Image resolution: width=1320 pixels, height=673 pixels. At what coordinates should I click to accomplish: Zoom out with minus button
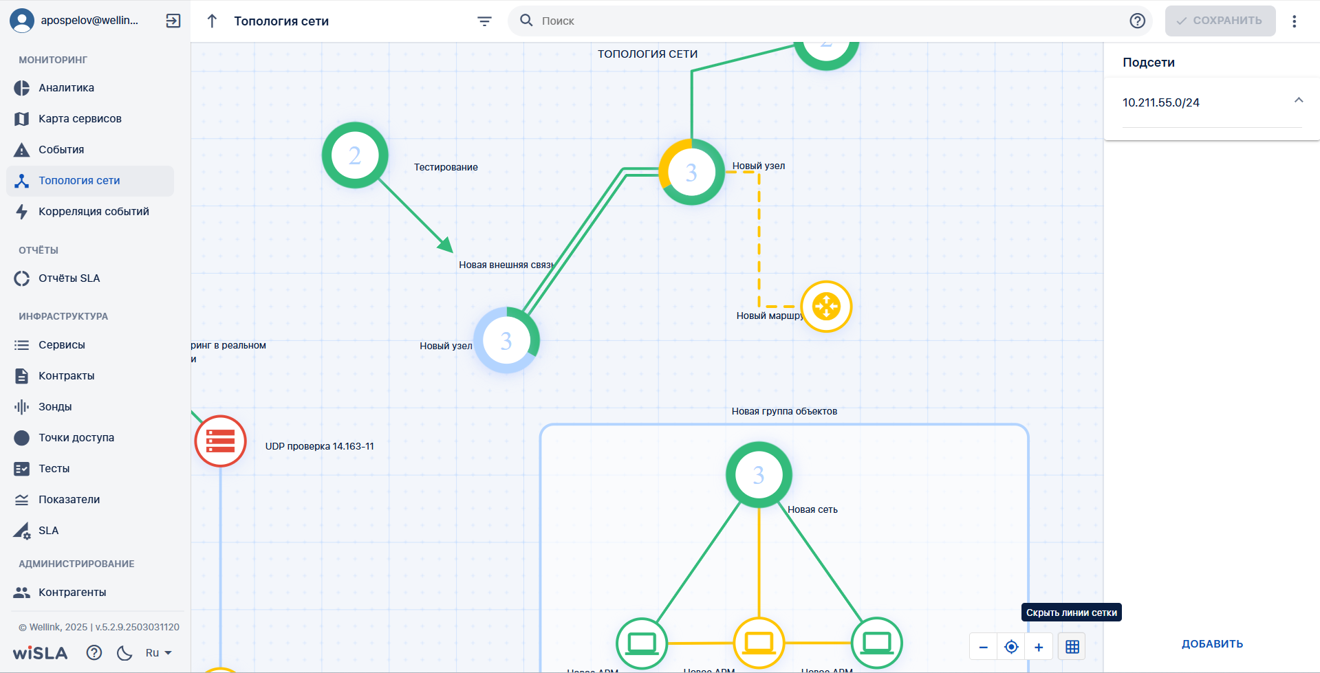coord(984,647)
